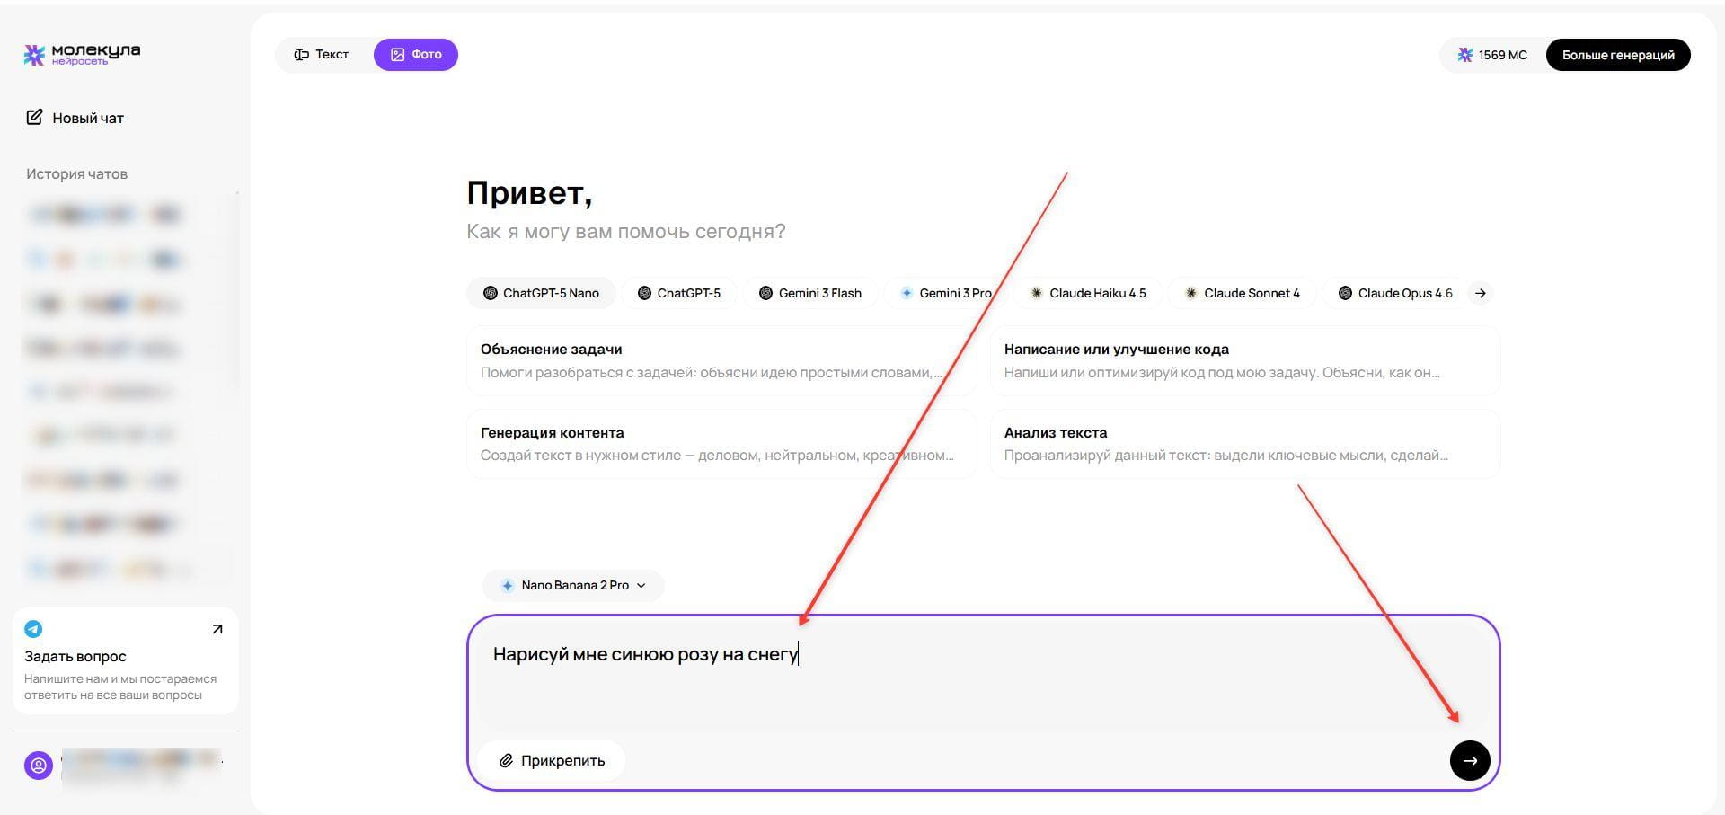Viewport: 1725px width, 815px height.
Task: Click the MC star icon by the balance
Action: (1464, 55)
